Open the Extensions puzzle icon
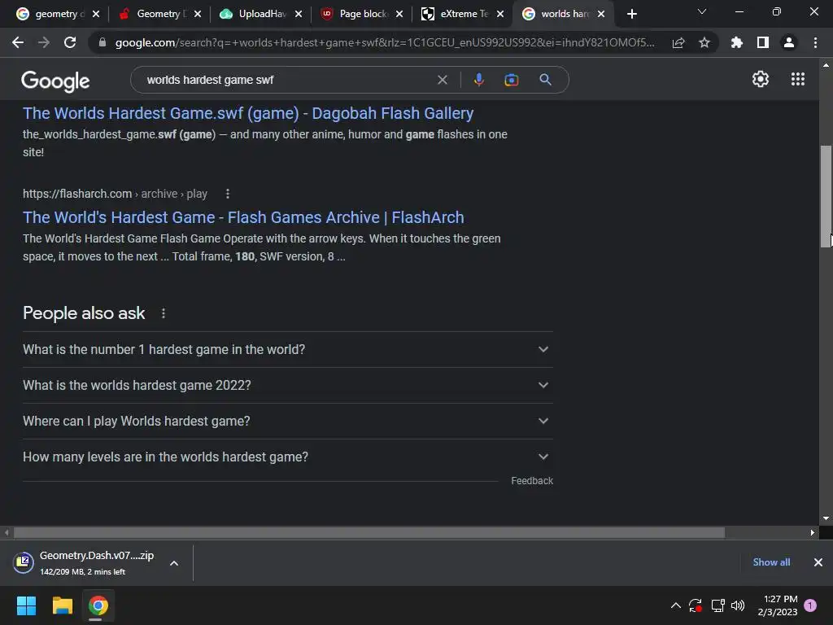The height and width of the screenshot is (625, 833). [x=737, y=42]
